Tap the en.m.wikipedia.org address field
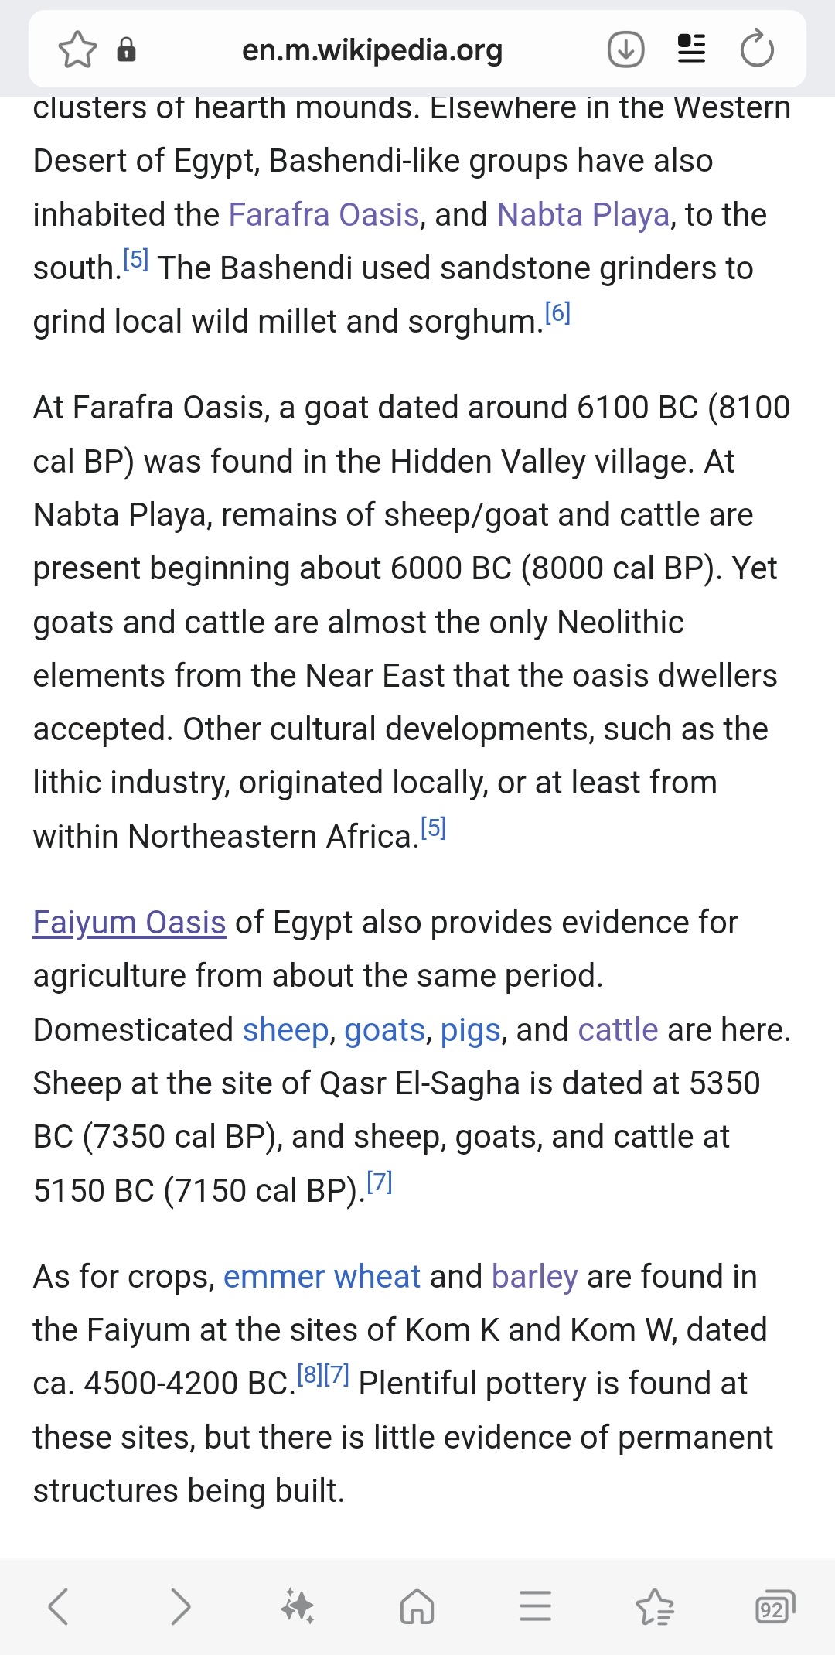 [x=372, y=50]
